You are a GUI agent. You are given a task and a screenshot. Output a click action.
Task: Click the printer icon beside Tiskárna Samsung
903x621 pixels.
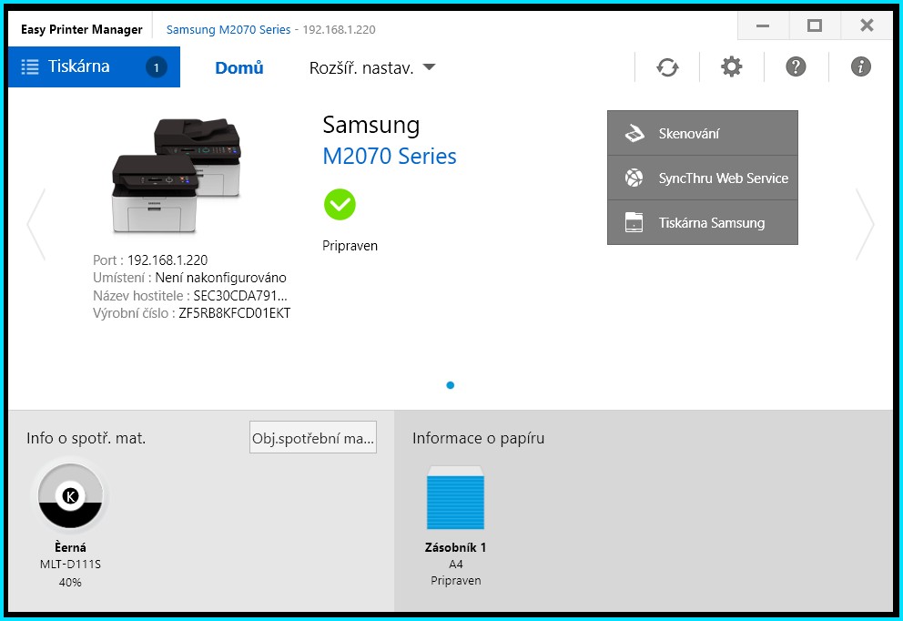coord(634,222)
